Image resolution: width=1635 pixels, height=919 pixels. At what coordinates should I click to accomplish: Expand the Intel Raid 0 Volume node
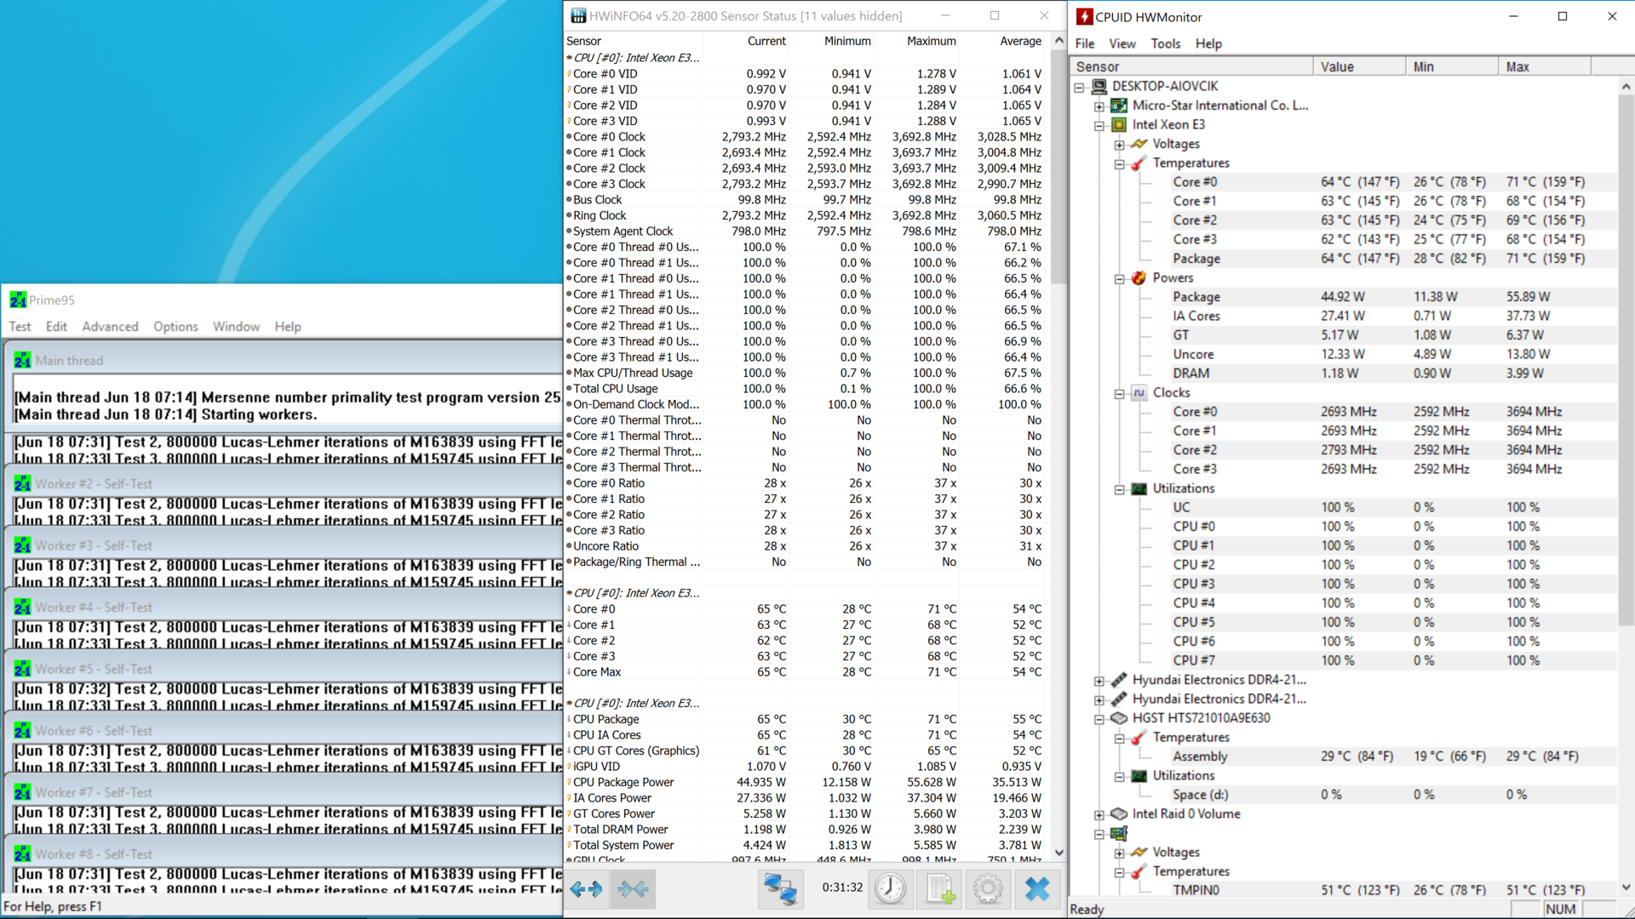click(x=1099, y=814)
